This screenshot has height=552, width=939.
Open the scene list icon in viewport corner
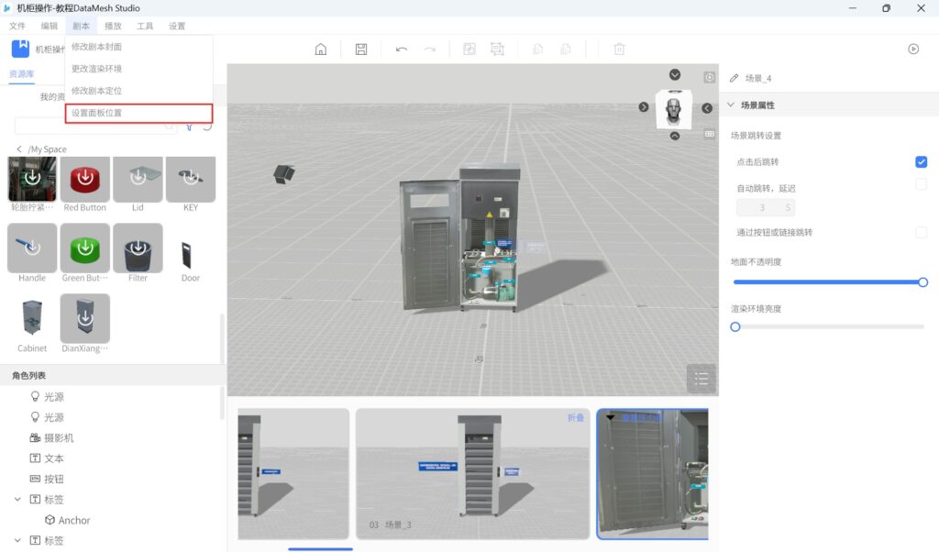point(701,378)
